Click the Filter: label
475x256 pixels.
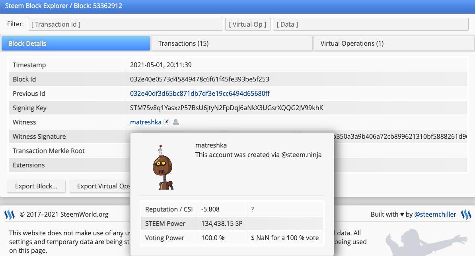16,24
